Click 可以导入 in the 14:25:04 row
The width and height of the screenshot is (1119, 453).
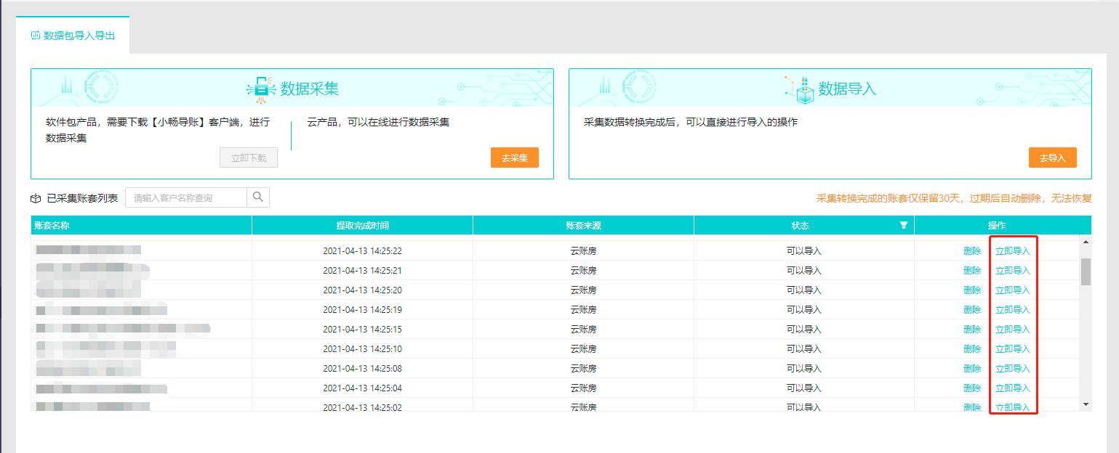pyautogui.click(x=803, y=388)
